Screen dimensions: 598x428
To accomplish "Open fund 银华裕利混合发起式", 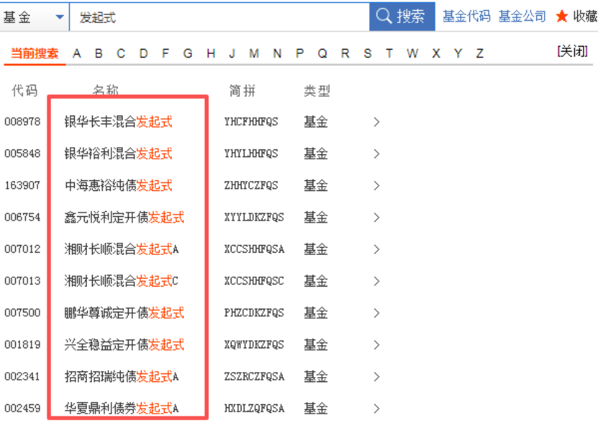I will [118, 154].
